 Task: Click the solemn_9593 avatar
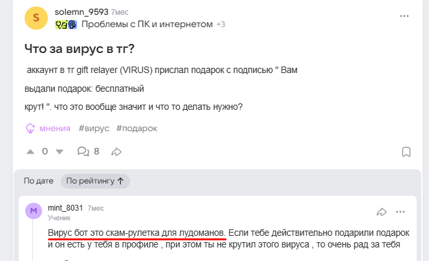click(x=36, y=18)
